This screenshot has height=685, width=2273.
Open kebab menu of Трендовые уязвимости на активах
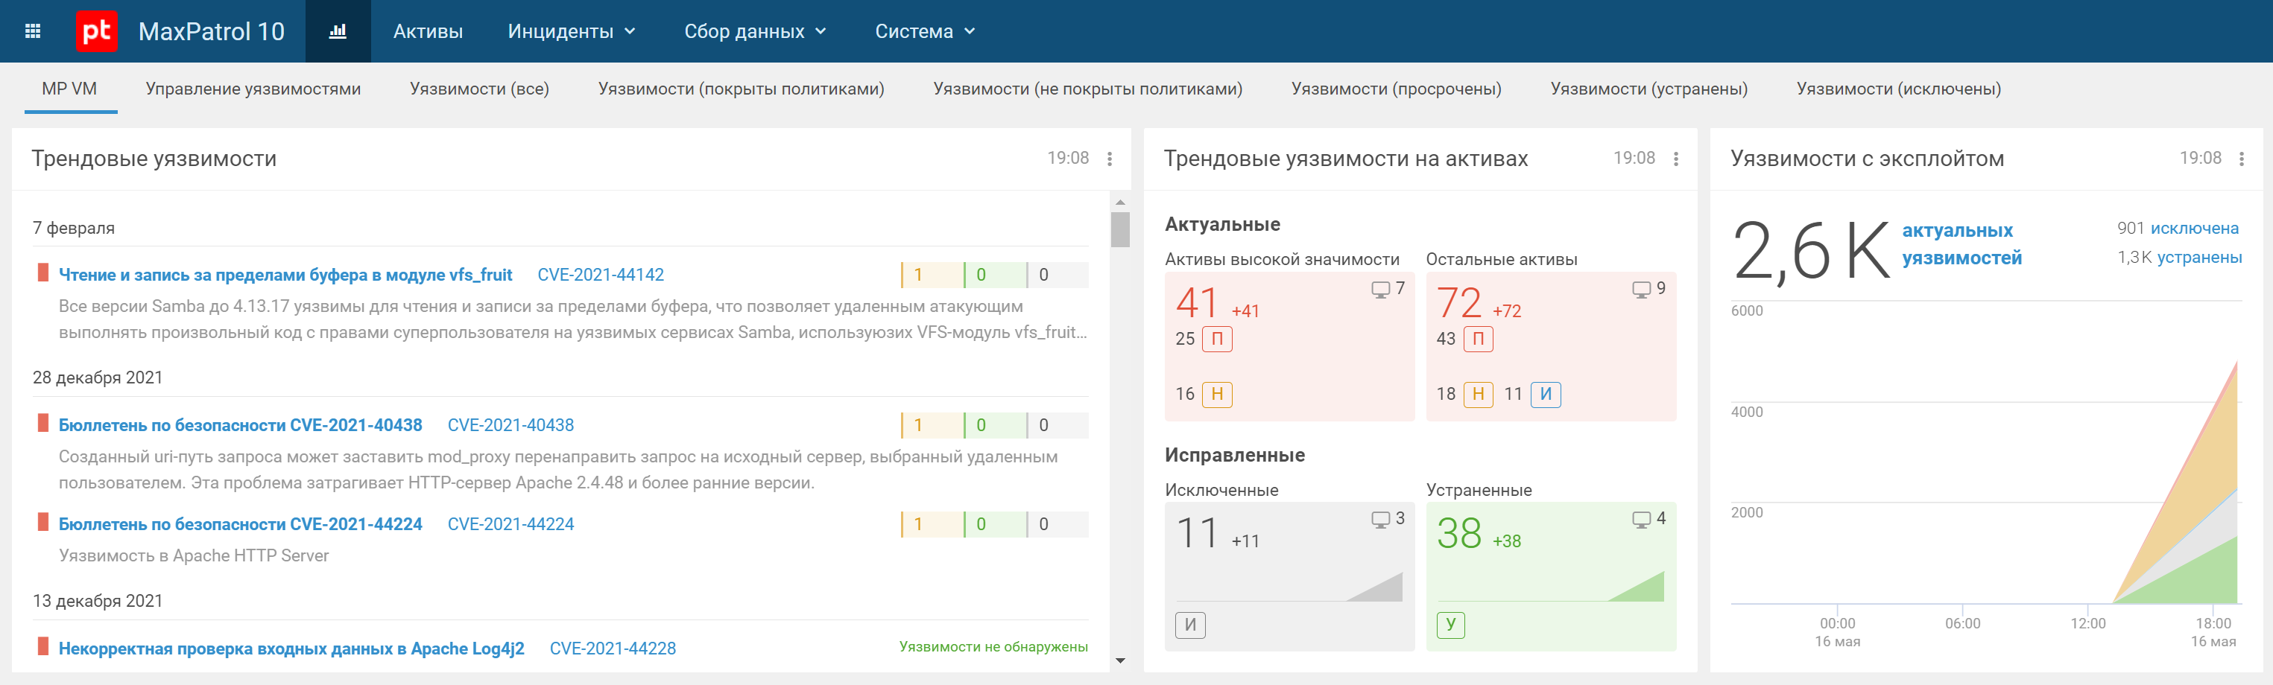pos(1675,159)
